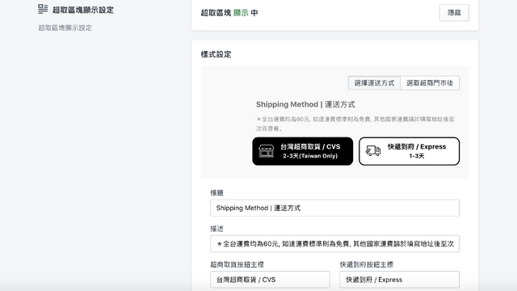Viewport: 517px width, 291px height.
Task: Switch to 選擇運送方式 preview tab
Action: tap(374, 82)
